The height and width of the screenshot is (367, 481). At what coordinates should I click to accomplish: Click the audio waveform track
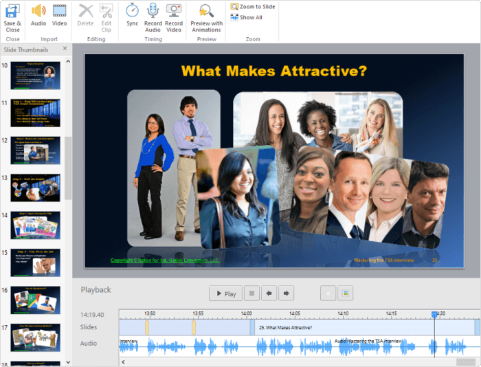click(300, 347)
